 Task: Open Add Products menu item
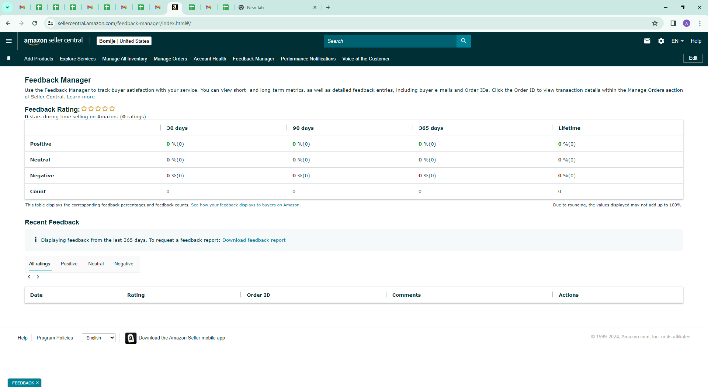[x=39, y=59]
